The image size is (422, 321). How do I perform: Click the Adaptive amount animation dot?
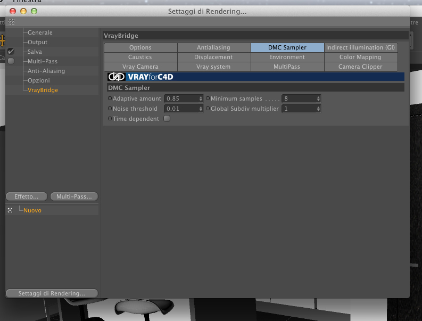click(x=110, y=98)
